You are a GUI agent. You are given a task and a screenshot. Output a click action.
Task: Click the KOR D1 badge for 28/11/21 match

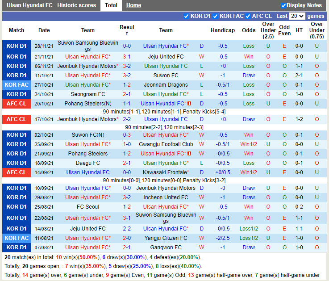click(17, 46)
